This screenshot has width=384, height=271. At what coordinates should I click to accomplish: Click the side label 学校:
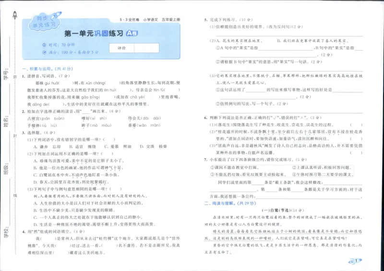[x=6, y=232]
